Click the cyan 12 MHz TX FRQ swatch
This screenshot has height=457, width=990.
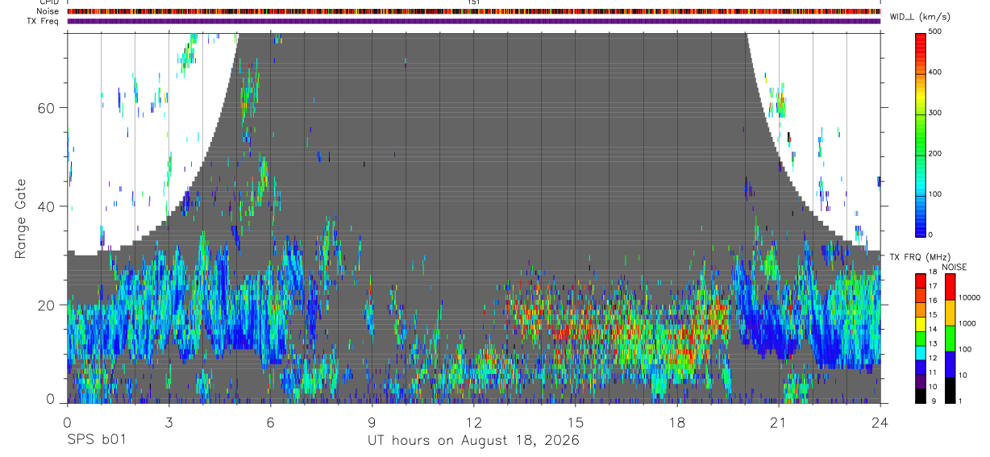[x=921, y=353]
